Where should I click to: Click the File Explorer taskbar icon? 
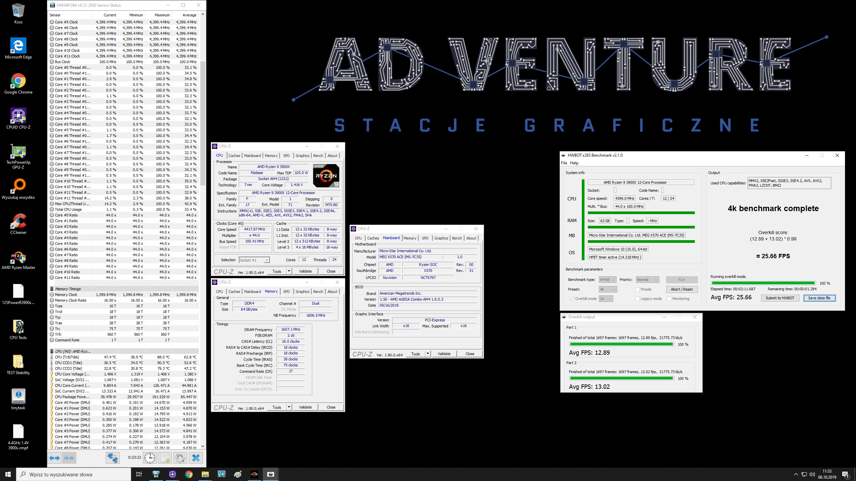[x=205, y=474]
